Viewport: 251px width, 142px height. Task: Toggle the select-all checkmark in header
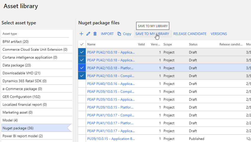[82, 44]
